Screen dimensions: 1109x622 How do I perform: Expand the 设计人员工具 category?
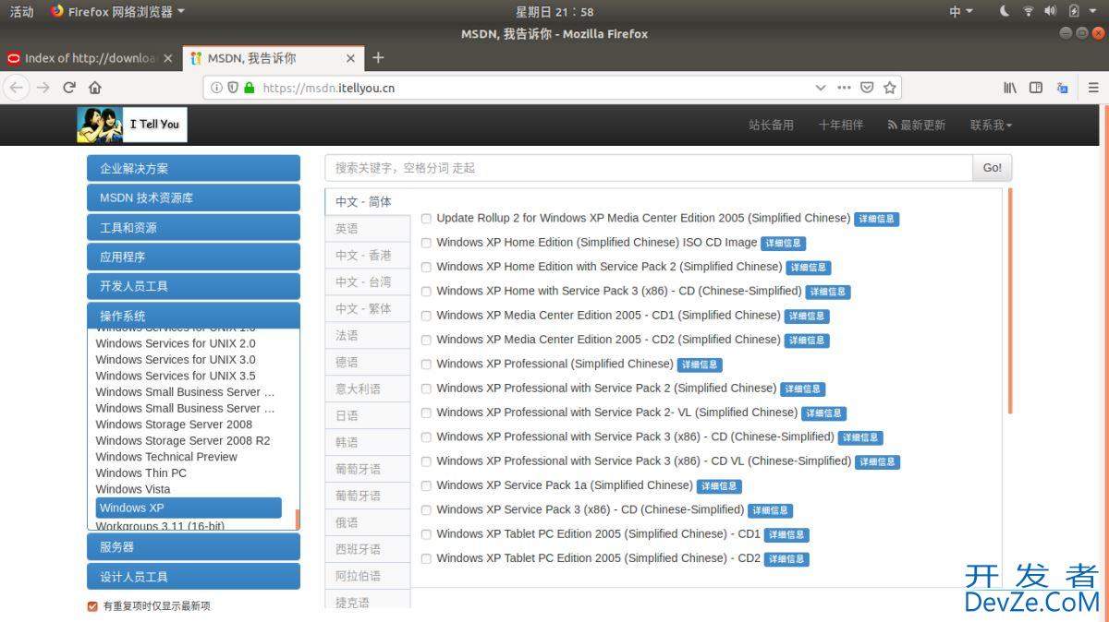194,577
